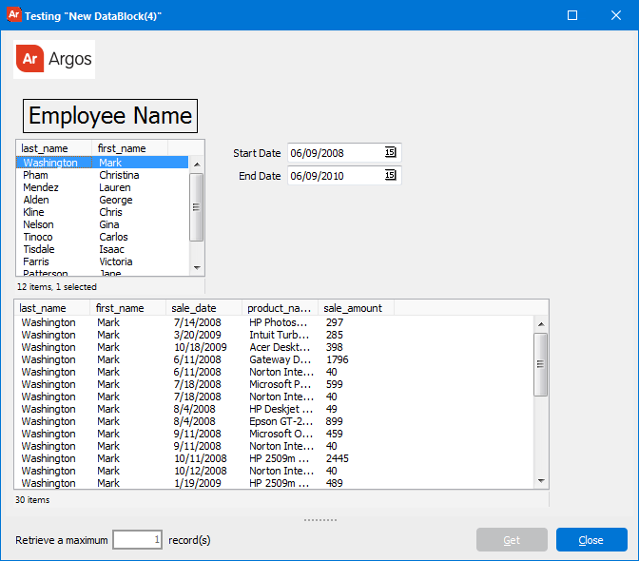Click results table scroll up arrow
Screen dimensions: 639x561
click(x=541, y=324)
